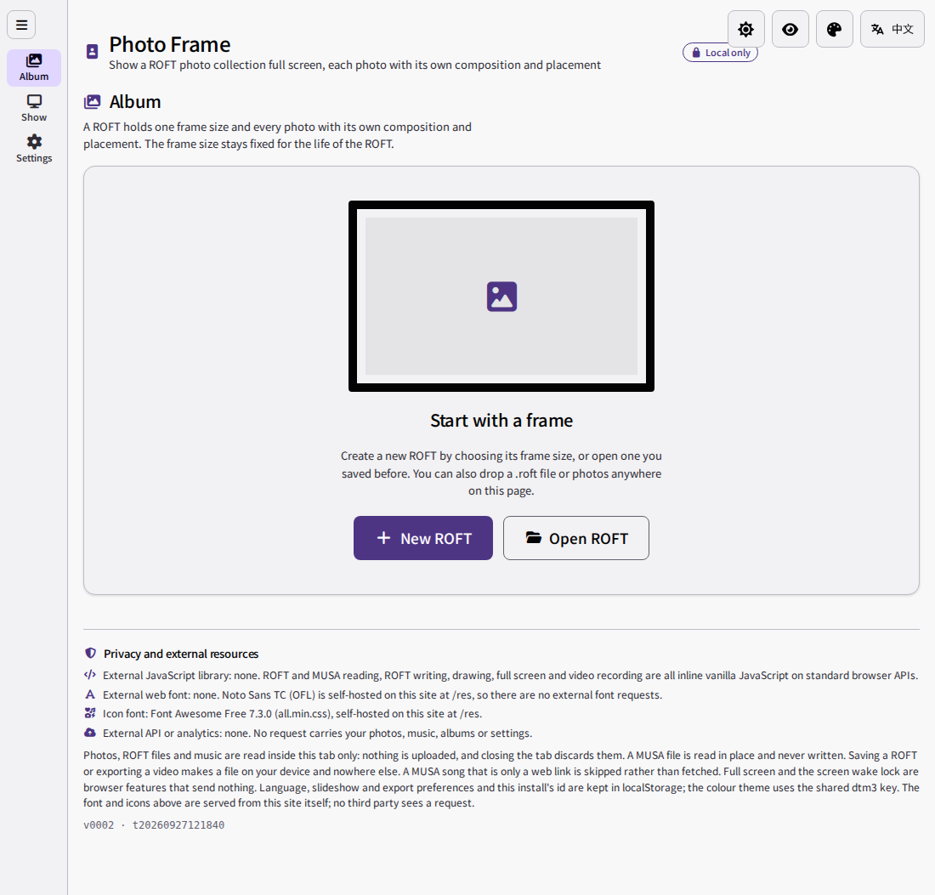The height and width of the screenshot is (895, 935).
Task: Click the 'Photo Frame' page title
Action: 170,45
